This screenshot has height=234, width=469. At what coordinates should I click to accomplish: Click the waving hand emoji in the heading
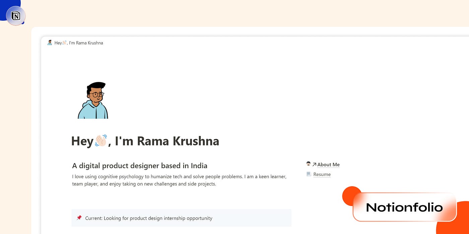pyautogui.click(x=101, y=141)
